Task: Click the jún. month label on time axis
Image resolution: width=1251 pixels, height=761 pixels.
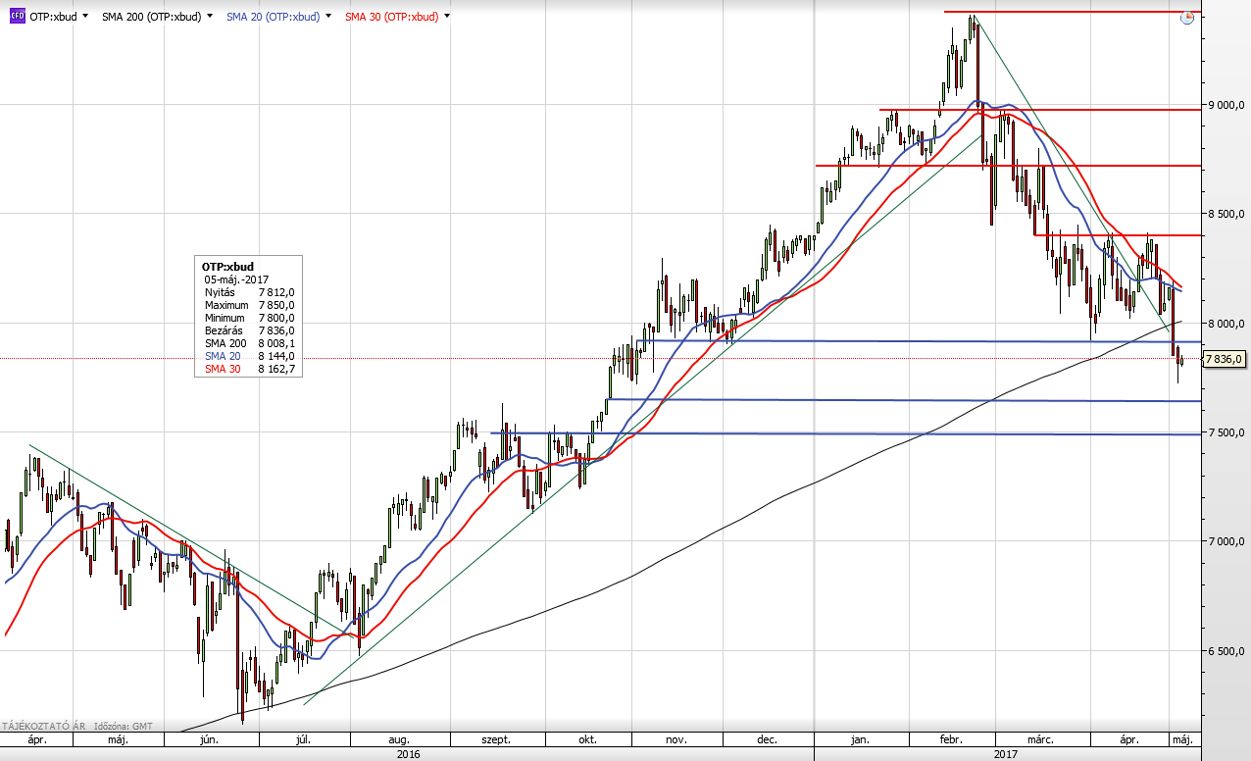Action: point(208,741)
